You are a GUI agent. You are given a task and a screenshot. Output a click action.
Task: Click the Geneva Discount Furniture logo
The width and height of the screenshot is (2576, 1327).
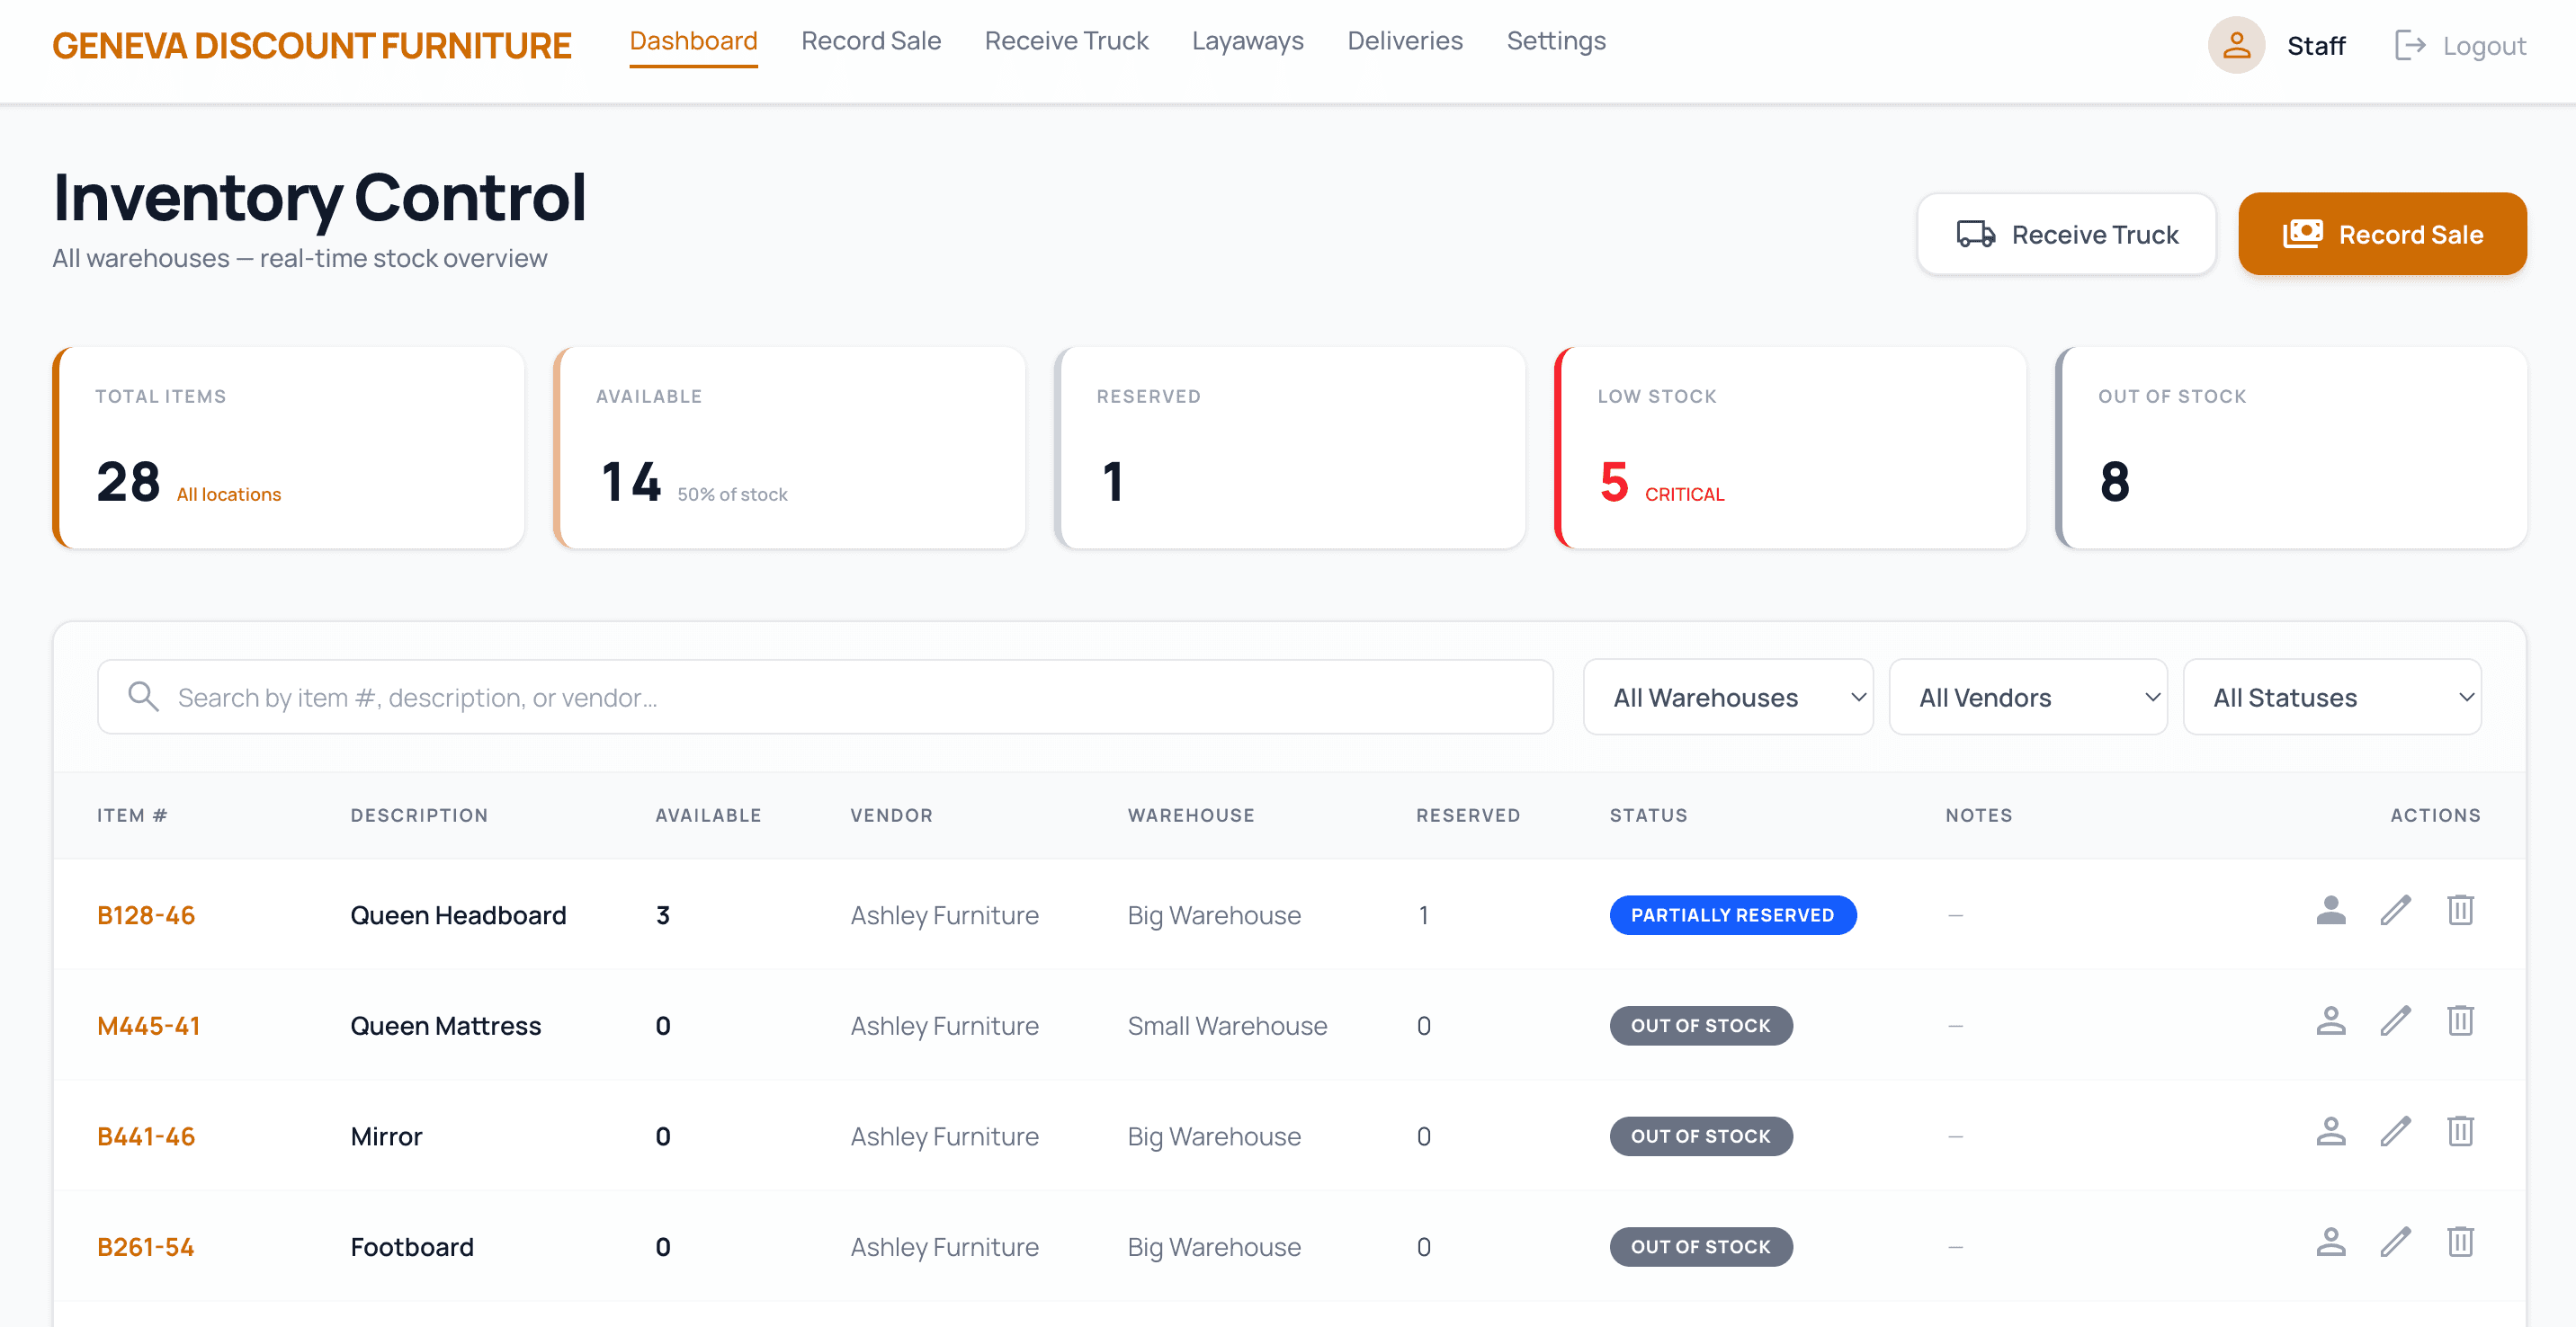(312, 46)
